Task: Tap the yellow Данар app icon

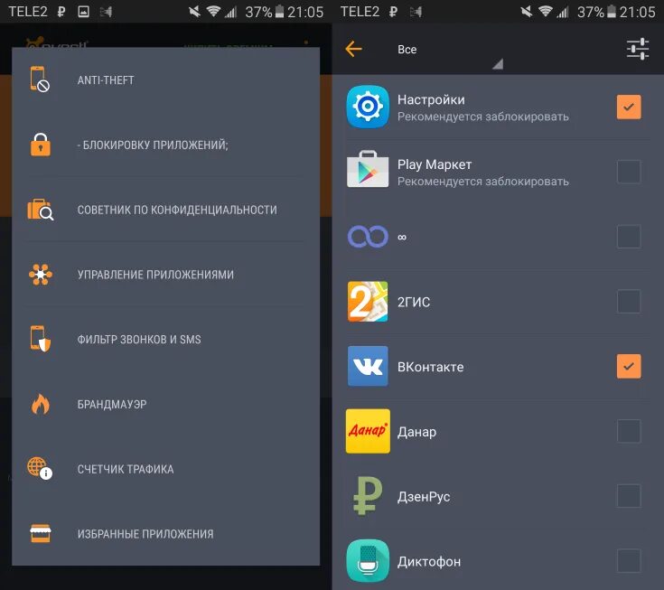Action: (x=368, y=431)
